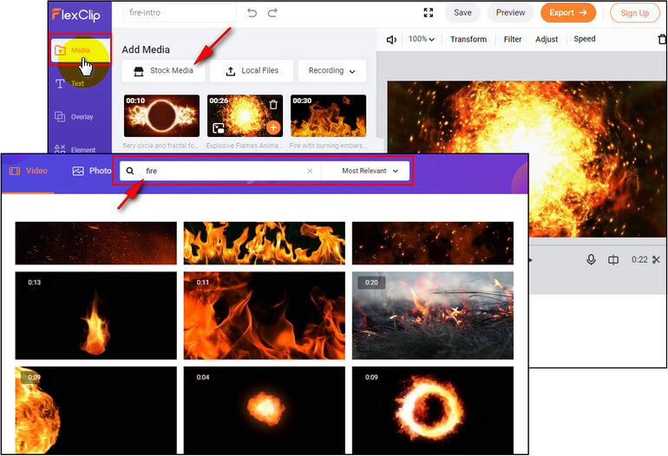This screenshot has width=668, height=456.
Task: Select the 0:11 orange flames stock video
Action: point(264,316)
